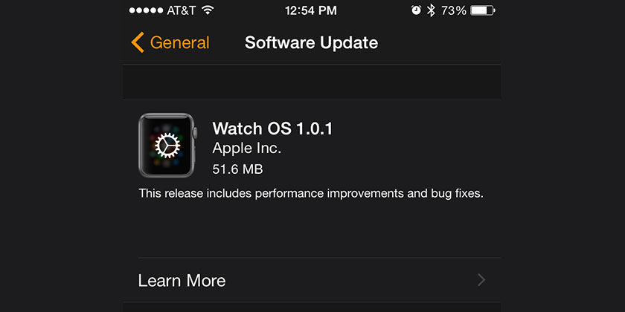This screenshot has height=312, width=625.
Task: Select the Watch OS 1.0.1 heading
Action: (272, 129)
